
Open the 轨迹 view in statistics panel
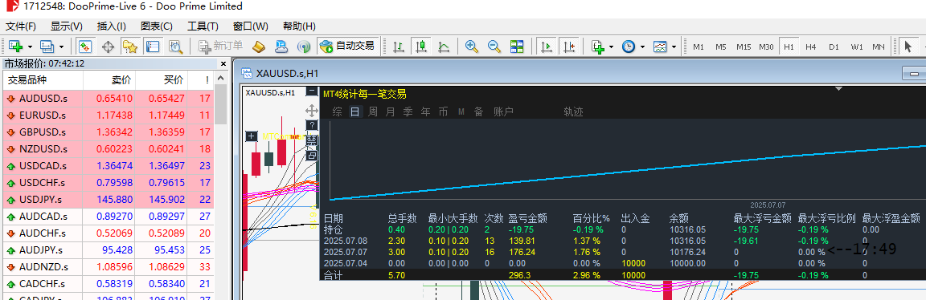pyautogui.click(x=573, y=111)
